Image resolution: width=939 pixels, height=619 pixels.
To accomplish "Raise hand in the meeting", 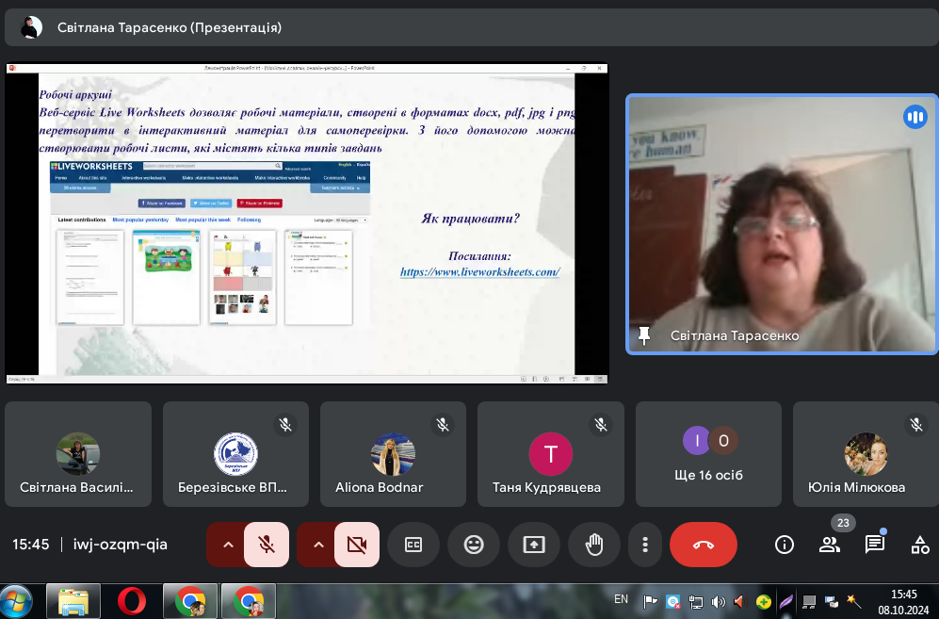I will pos(594,545).
